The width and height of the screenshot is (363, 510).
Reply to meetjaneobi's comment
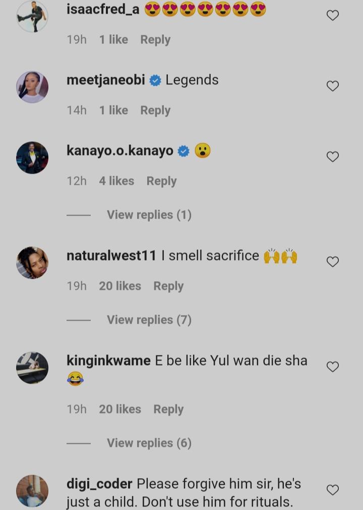[155, 111]
